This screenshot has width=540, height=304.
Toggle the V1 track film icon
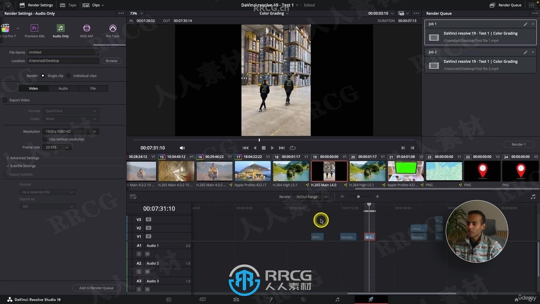point(148,236)
